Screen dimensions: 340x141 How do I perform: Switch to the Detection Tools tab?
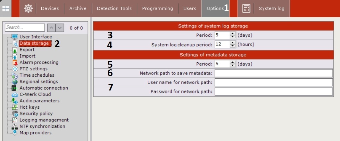[114, 9]
